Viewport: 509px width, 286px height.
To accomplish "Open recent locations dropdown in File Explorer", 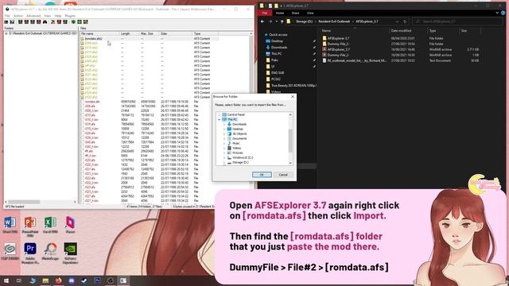I will pyautogui.click(x=277, y=21).
